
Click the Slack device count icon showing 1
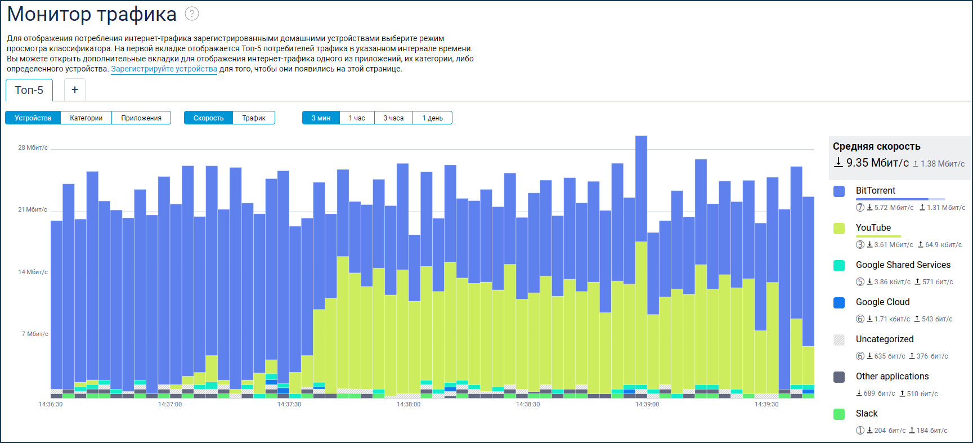860,431
